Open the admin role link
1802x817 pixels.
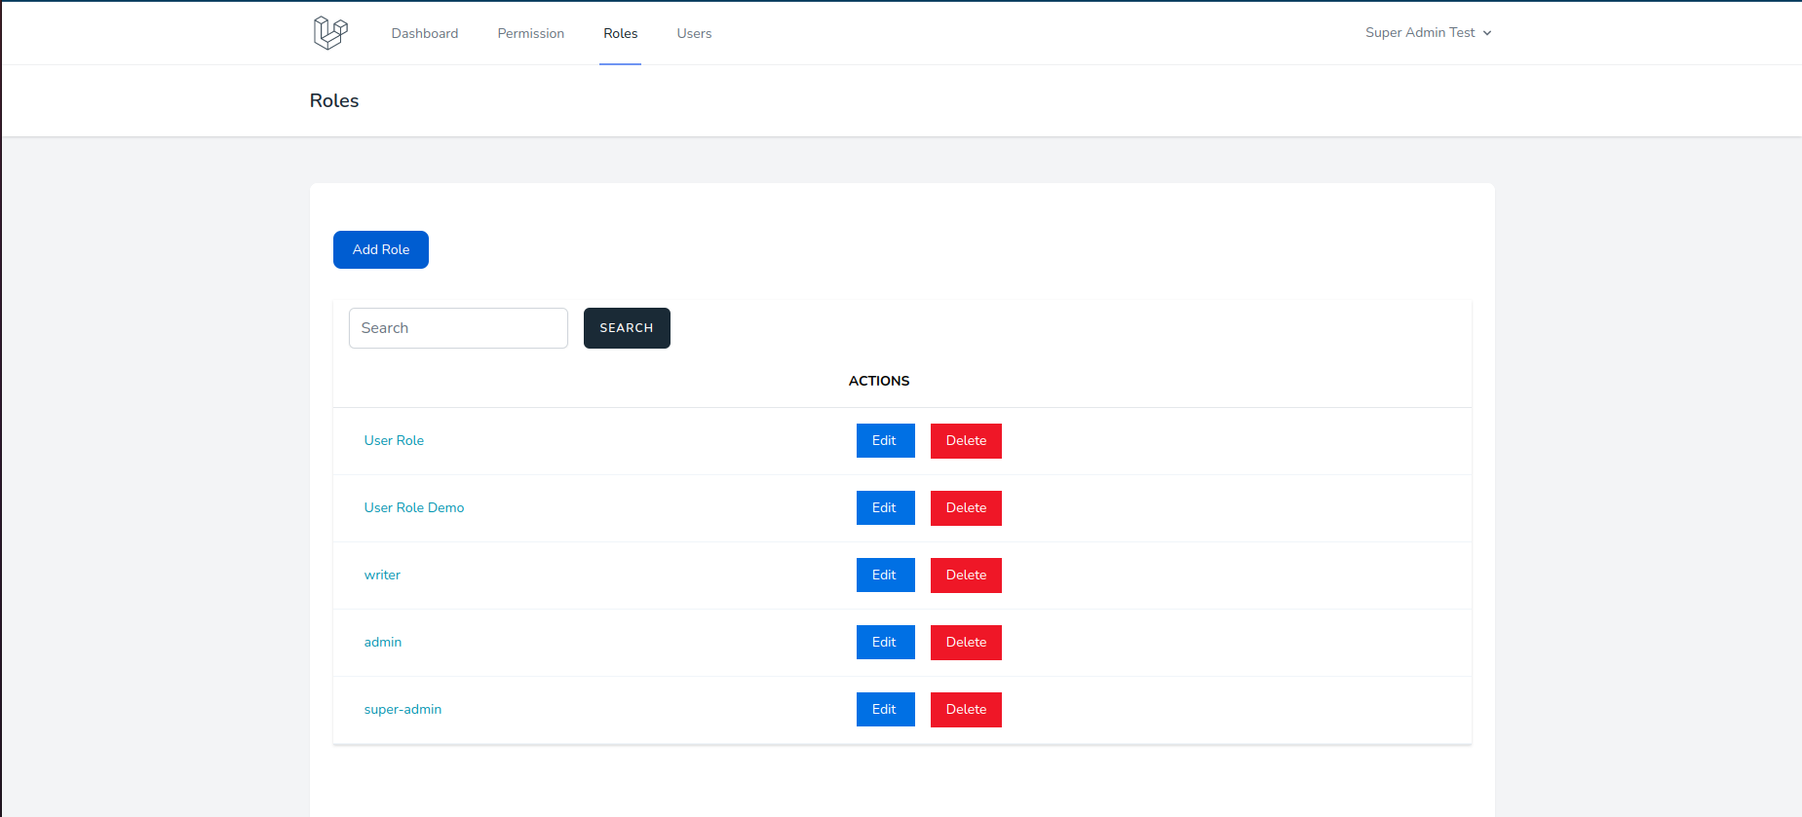point(383,643)
